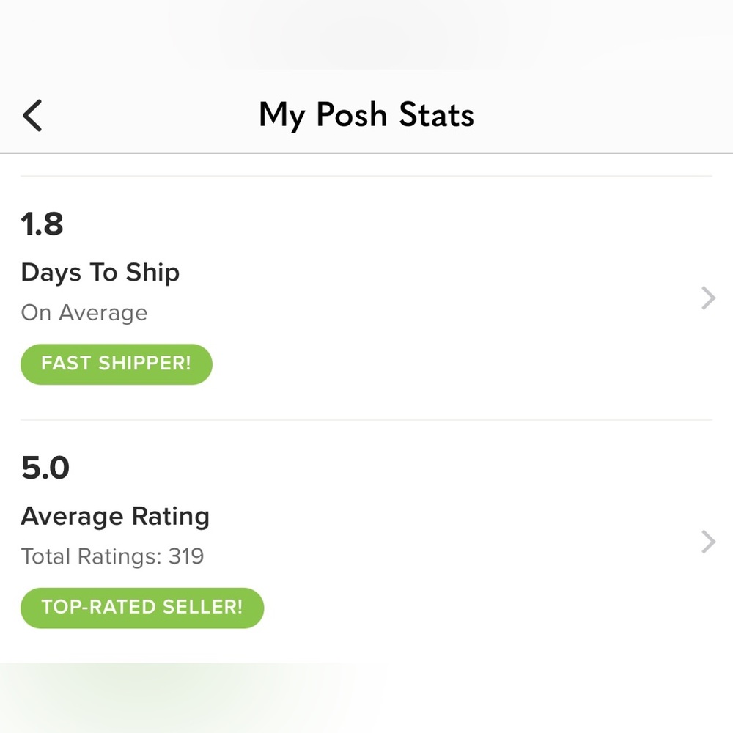Click the word Stats in the header
733x733 pixels.
436,116
